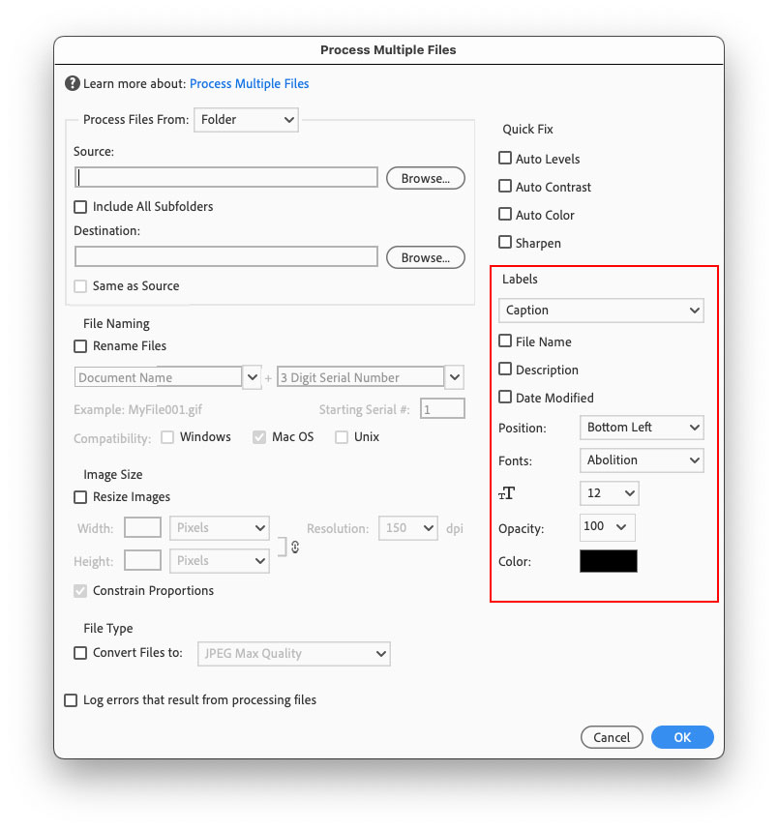
Task: Click the help question mark icon
Action: (73, 83)
